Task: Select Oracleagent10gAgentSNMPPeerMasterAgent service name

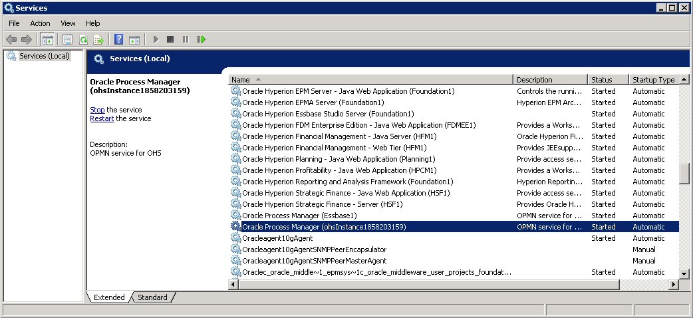Action: [x=314, y=261]
